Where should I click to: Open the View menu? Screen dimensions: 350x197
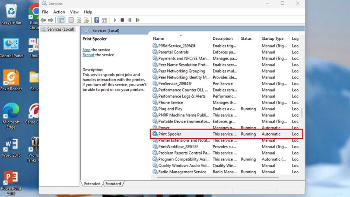[x=74, y=12]
